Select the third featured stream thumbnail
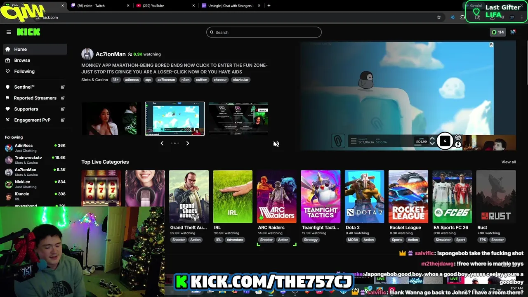Screen dimensions: 528x297 238,119
